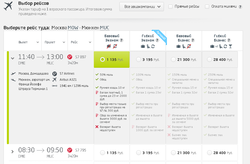Click question mark beside Оплата милями

(240, 7)
